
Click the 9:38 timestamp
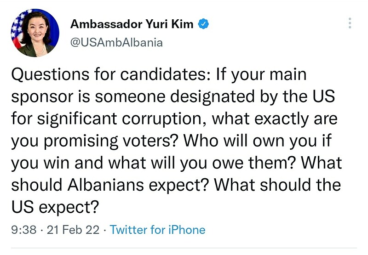click(x=24, y=229)
